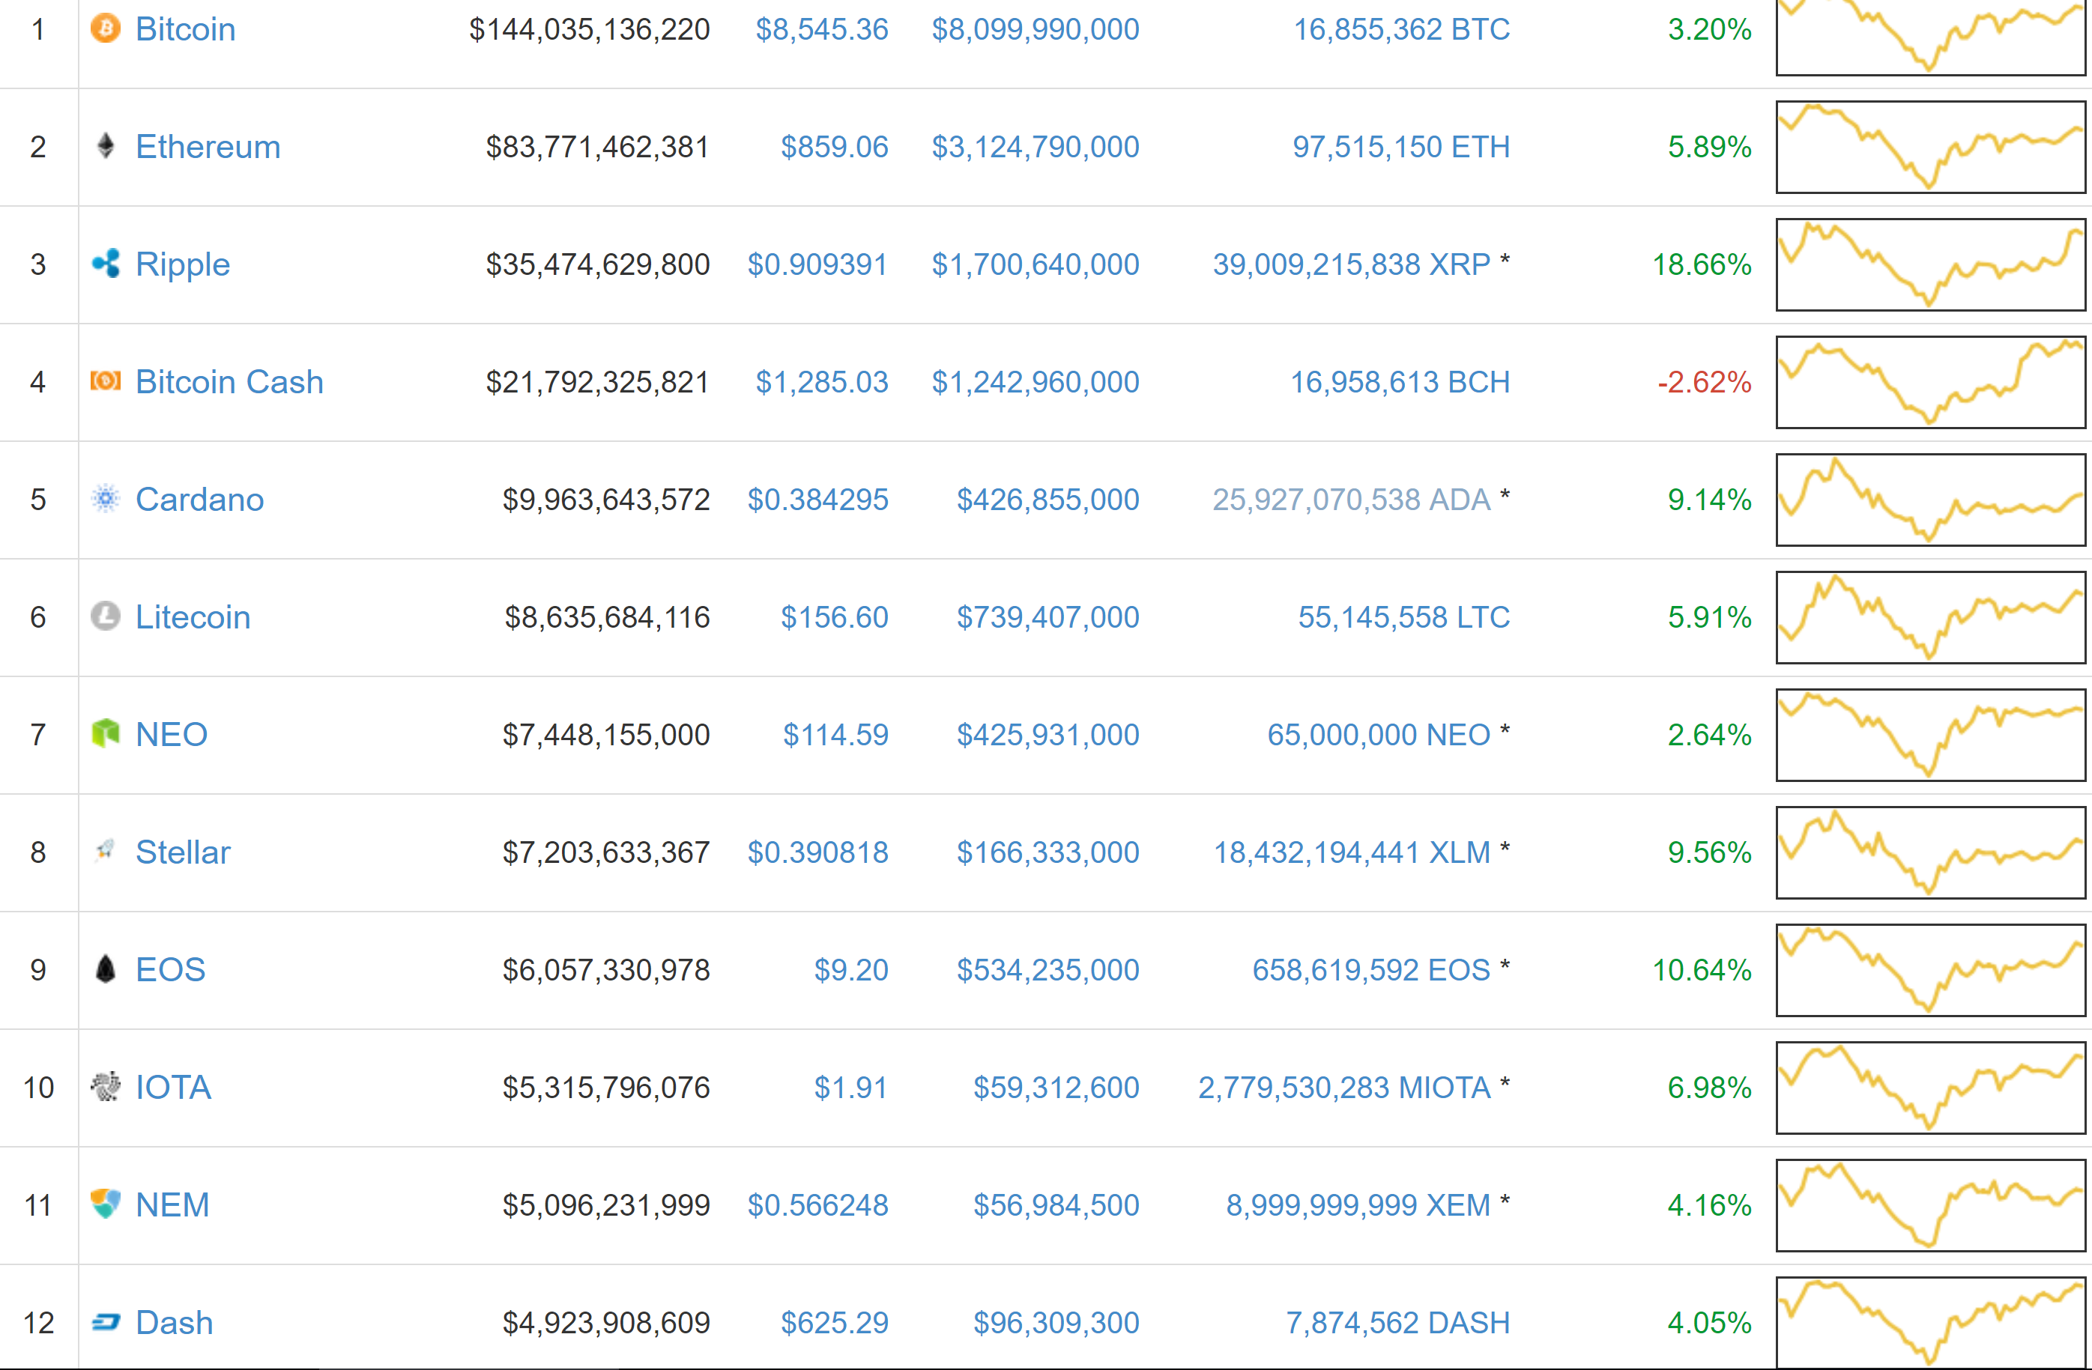The image size is (2092, 1370).
Task: Click supply 97,515,150 ETH
Action: point(1401,147)
